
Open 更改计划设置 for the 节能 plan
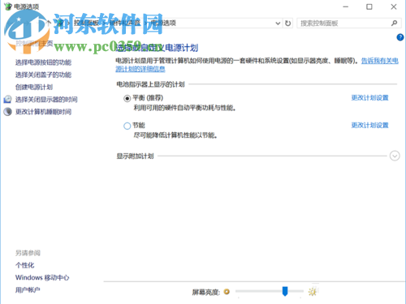[369, 125]
